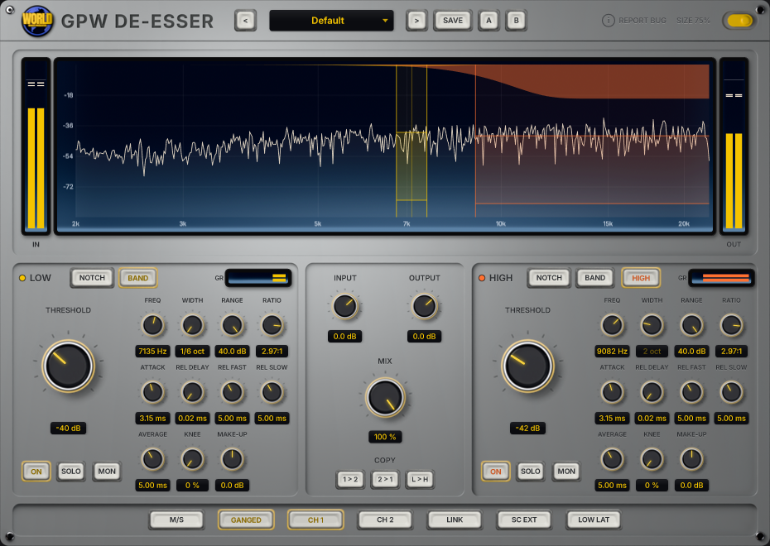Click the LOW band RATIO knob
Screen dimensions: 770x546
click(x=272, y=325)
